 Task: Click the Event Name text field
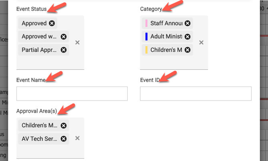point(72,93)
